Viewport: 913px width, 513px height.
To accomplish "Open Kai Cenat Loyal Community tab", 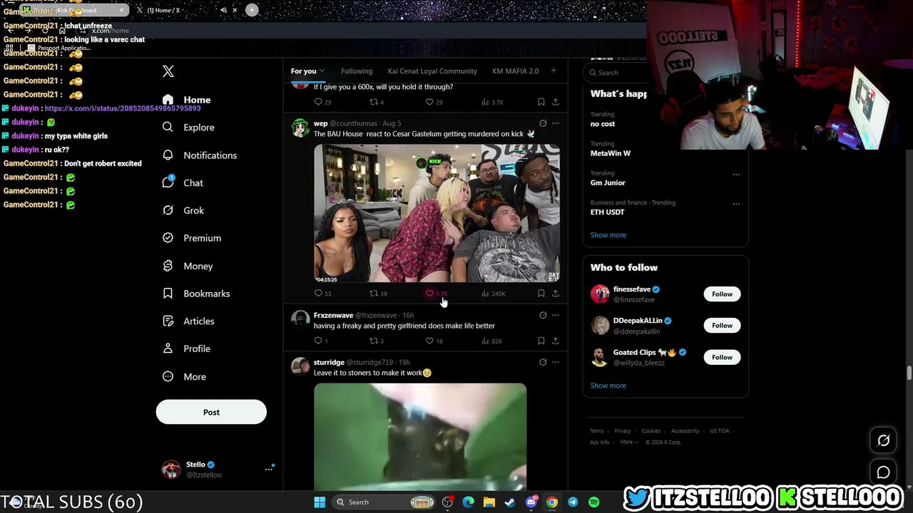I will (432, 71).
